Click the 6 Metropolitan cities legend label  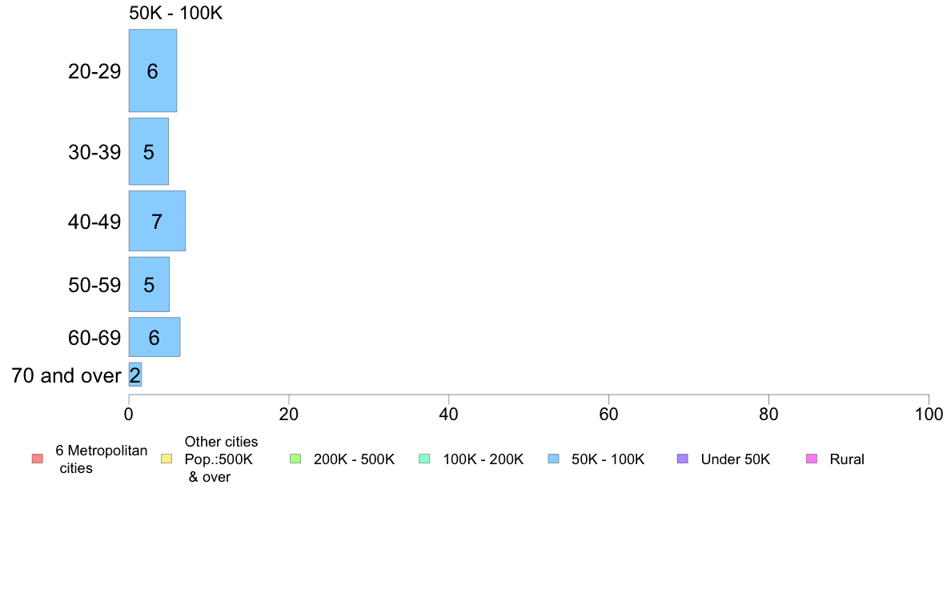102,459
